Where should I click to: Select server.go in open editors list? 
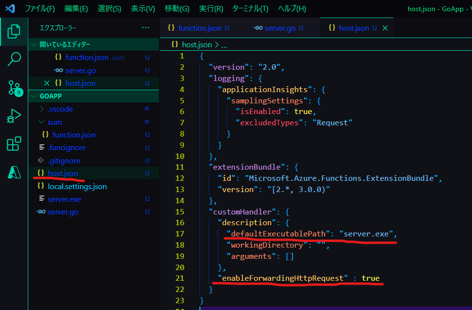(x=94, y=70)
